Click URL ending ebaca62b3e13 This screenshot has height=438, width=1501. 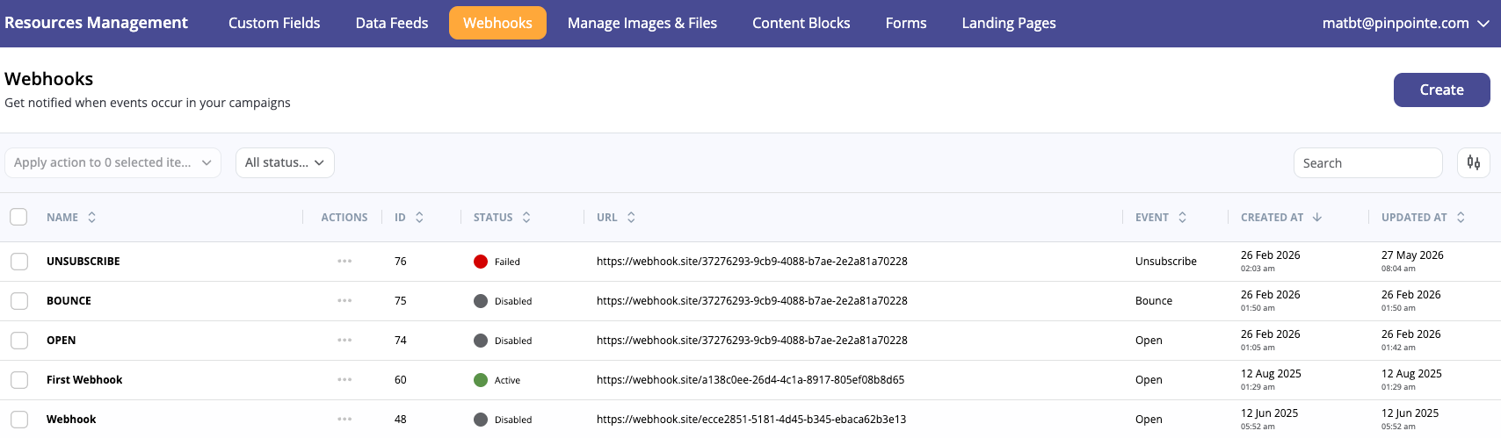751,420
